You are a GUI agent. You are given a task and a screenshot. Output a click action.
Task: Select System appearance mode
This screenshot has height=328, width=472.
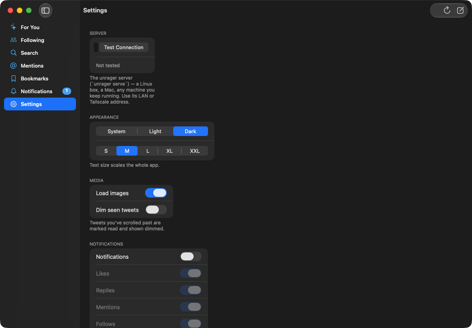pos(116,131)
